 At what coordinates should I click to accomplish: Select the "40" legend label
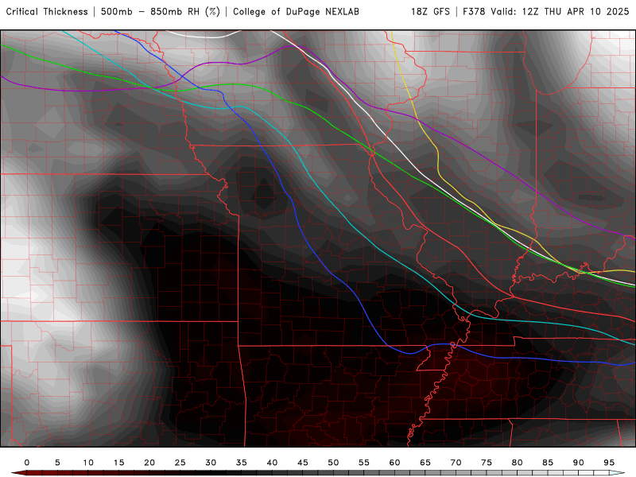272,463
